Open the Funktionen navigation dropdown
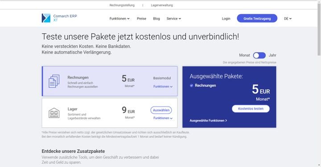The width and height of the screenshot is (321, 167). click(119, 19)
